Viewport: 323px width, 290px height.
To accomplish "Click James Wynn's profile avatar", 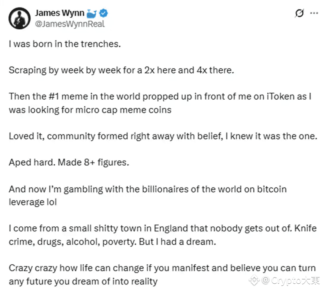I will (19, 18).
